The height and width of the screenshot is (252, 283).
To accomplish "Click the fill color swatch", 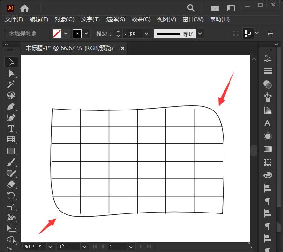I will tap(57, 33).
